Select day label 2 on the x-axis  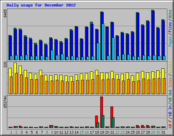click(16, 132)
